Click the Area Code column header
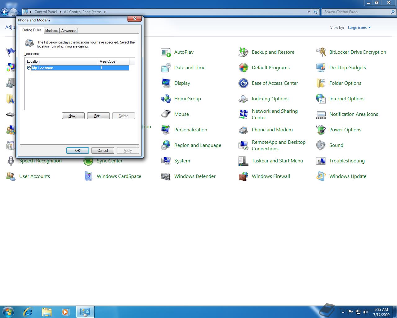This screenshot has height=318, width=397. click(x=114, y=61)
